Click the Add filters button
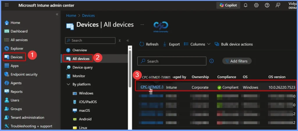The height and width of the screenshot is (131, 298). pyautogui.click(x=237, y=61)
